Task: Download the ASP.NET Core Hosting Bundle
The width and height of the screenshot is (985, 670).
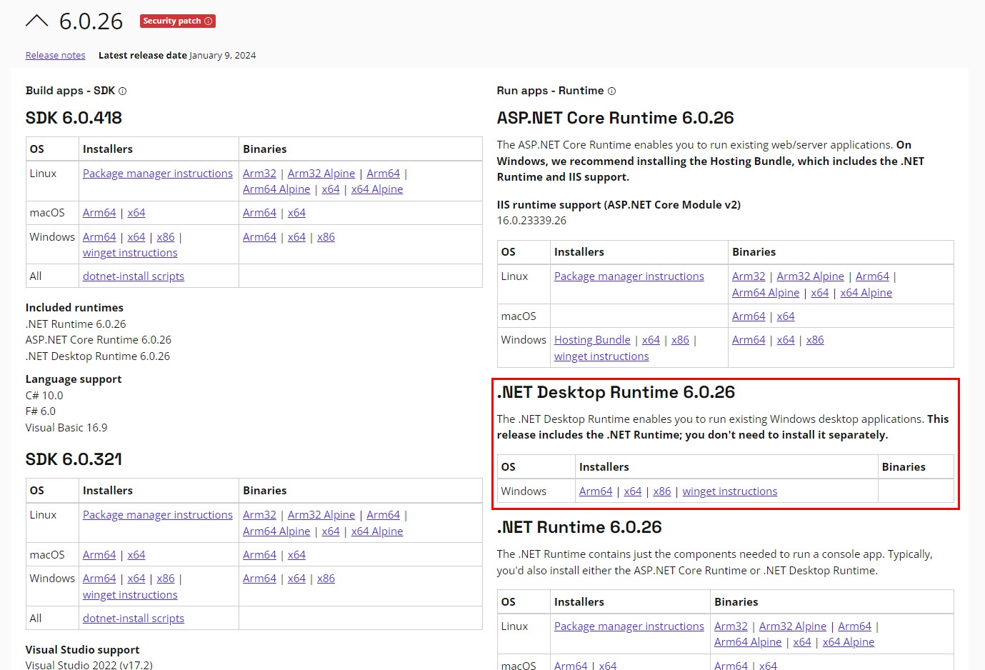Action: pos(592,340)
